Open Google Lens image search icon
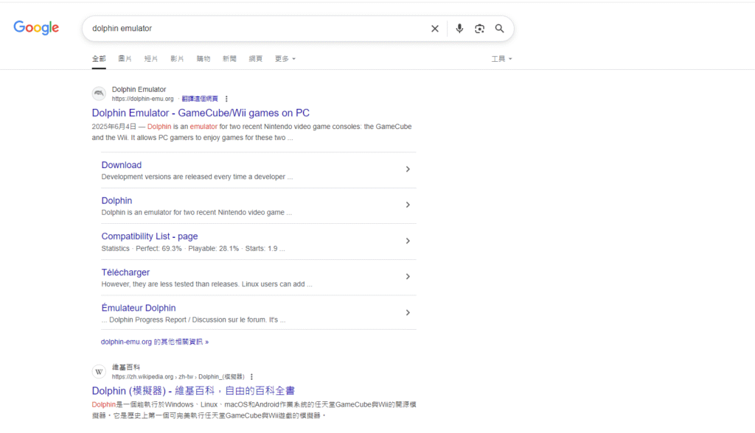Image resolution: width=755 pixels, height=433 pixels. click(x=479, y=29)
